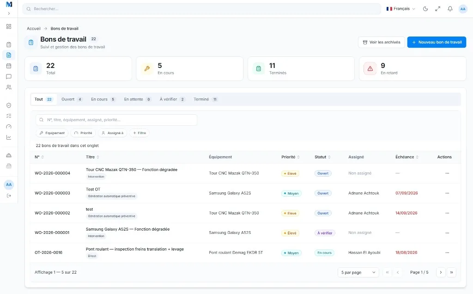Click the 22 Total stat card

[78, 69]
